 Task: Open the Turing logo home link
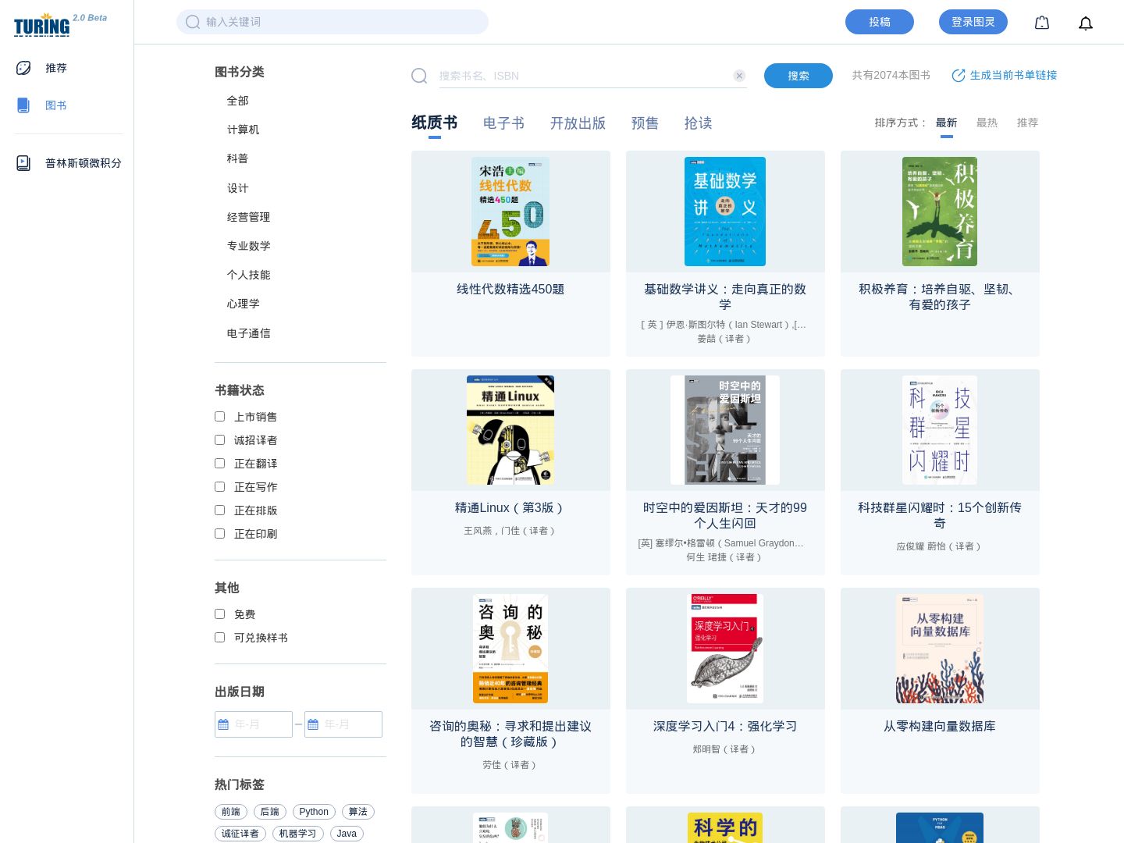tap(42, 25)
